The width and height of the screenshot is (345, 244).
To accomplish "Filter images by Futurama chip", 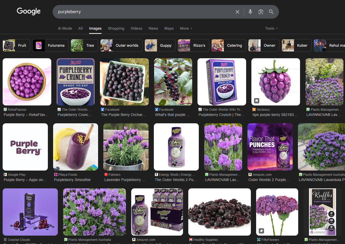I will coord(50,45).
